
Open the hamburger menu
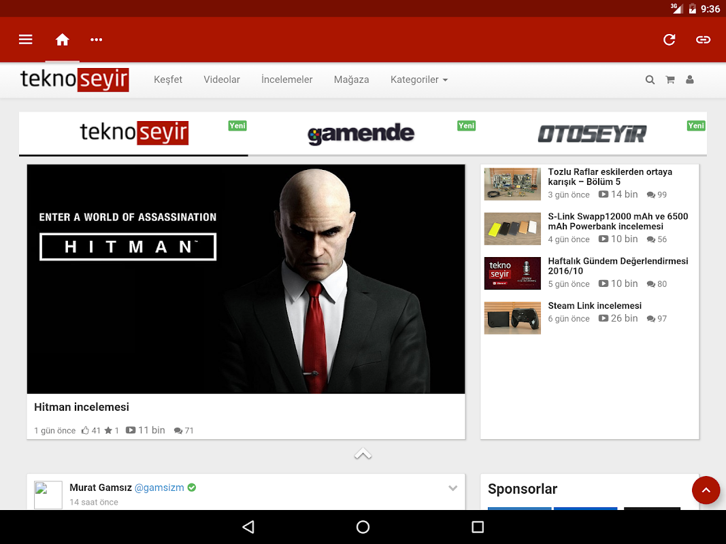click(25, 40)
